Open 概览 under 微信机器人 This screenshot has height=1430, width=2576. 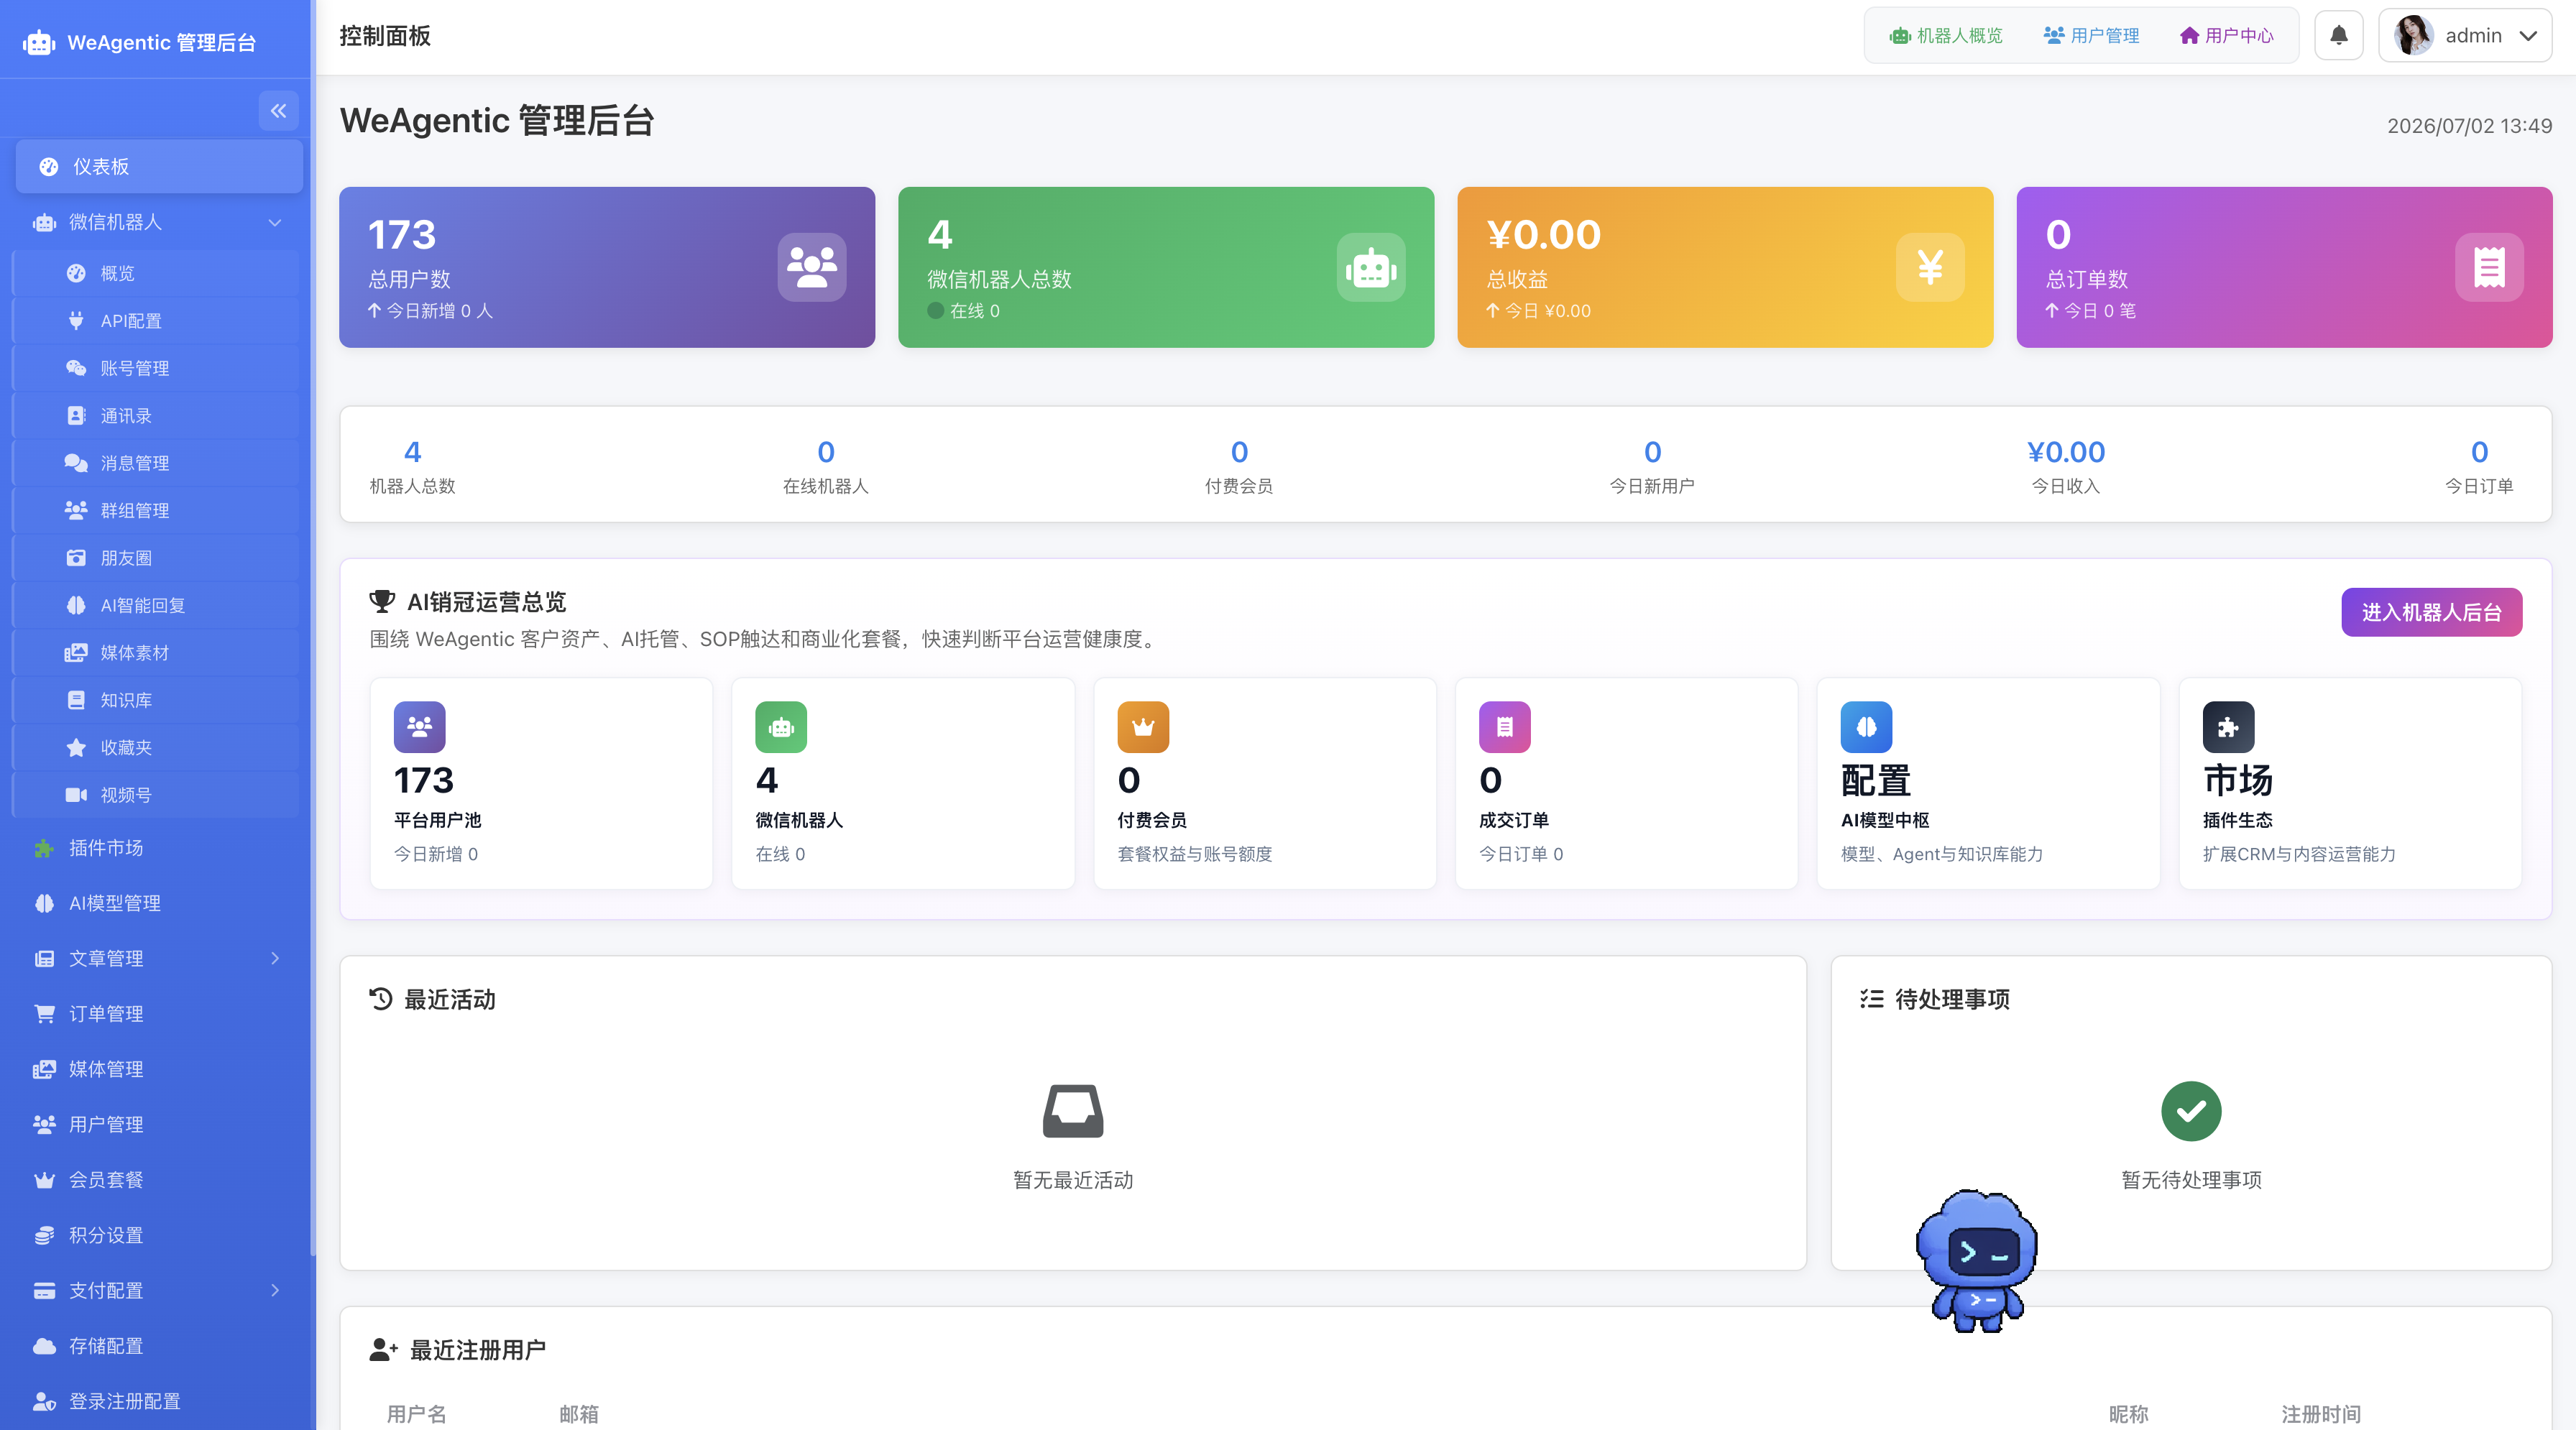(155, 273)
